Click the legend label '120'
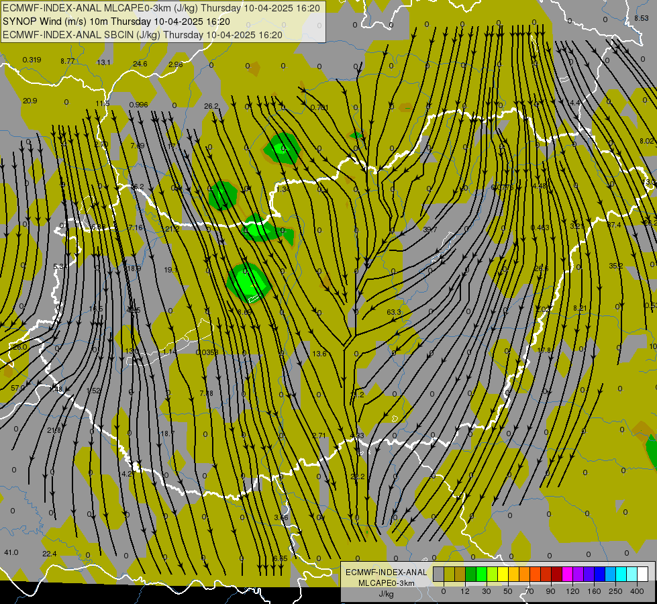Viewport: 657px width, 604px height. click(572, 591)
